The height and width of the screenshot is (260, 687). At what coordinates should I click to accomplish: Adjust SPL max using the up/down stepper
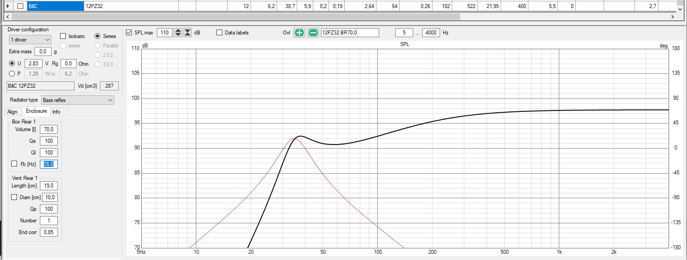point(178,33)
